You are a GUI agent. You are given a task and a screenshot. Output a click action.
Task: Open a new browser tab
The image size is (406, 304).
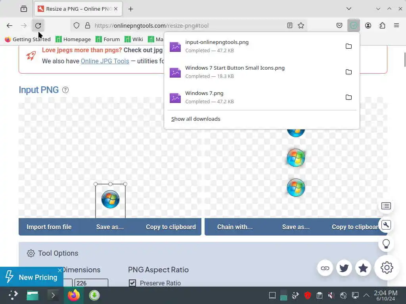click(130, 9)
